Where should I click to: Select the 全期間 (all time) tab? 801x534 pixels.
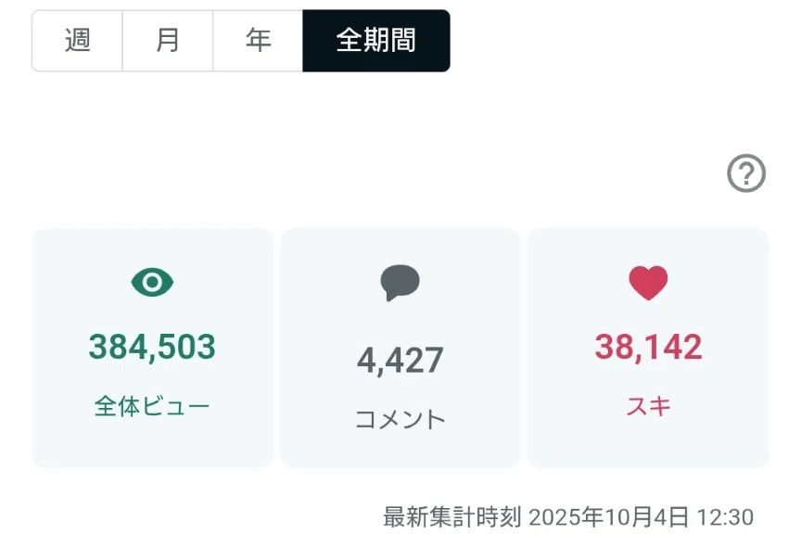[376, 41]
